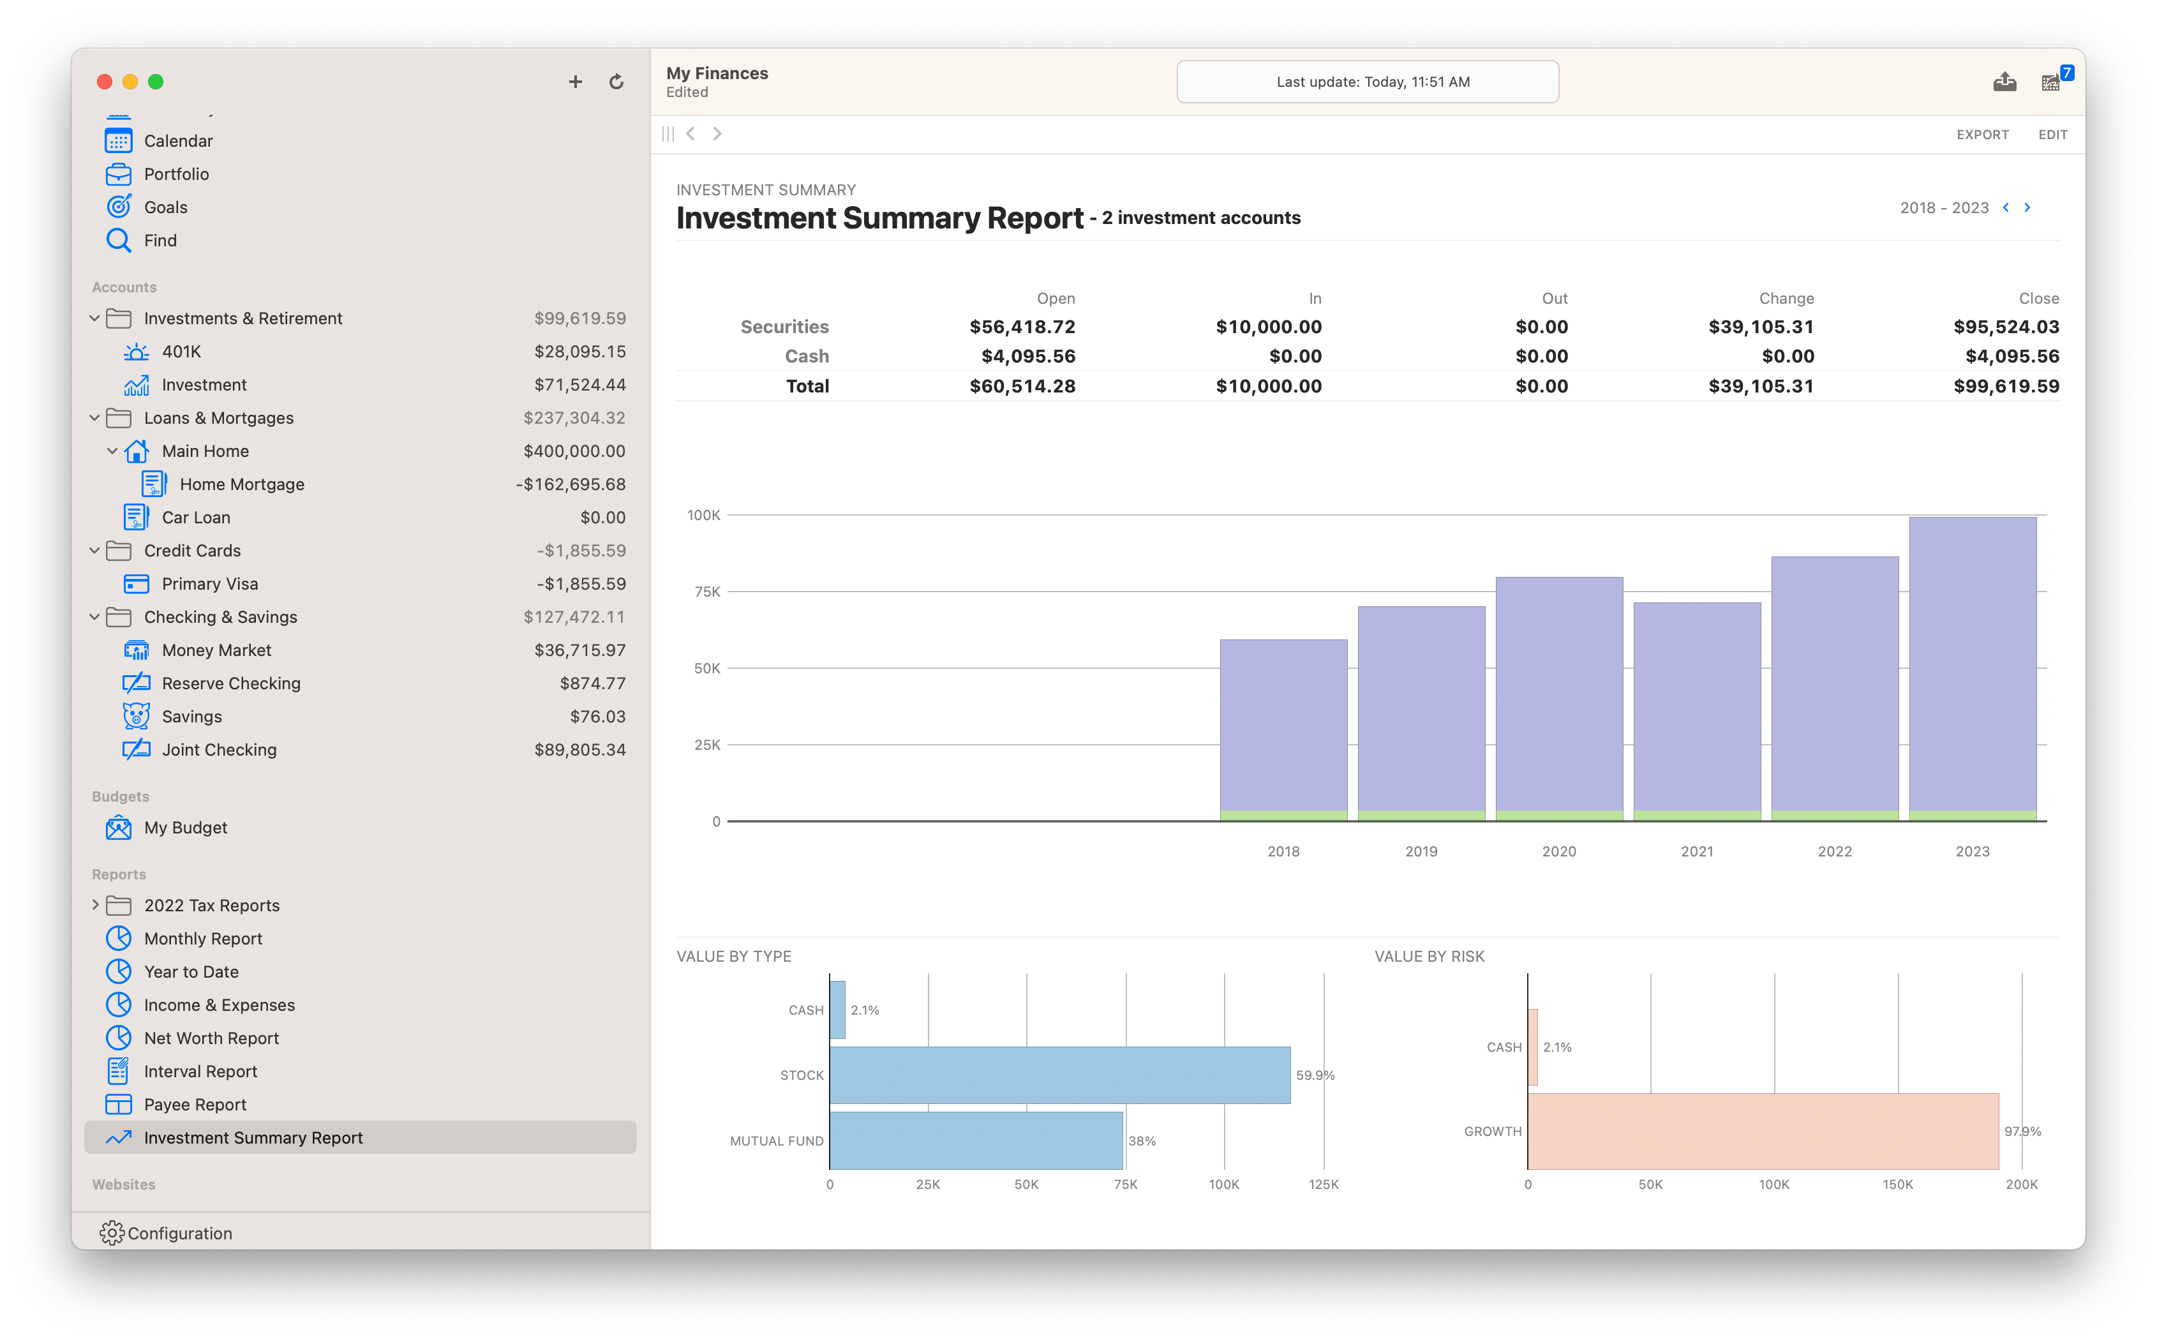Click Joint Checking balance $89,805.34

coord(579,750)
